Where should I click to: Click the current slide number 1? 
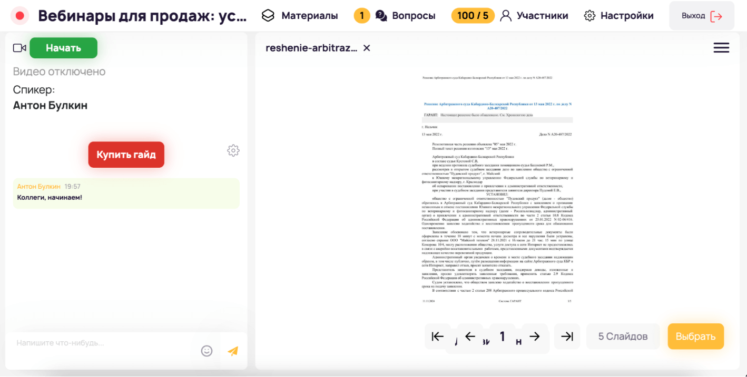click(503, 337)
